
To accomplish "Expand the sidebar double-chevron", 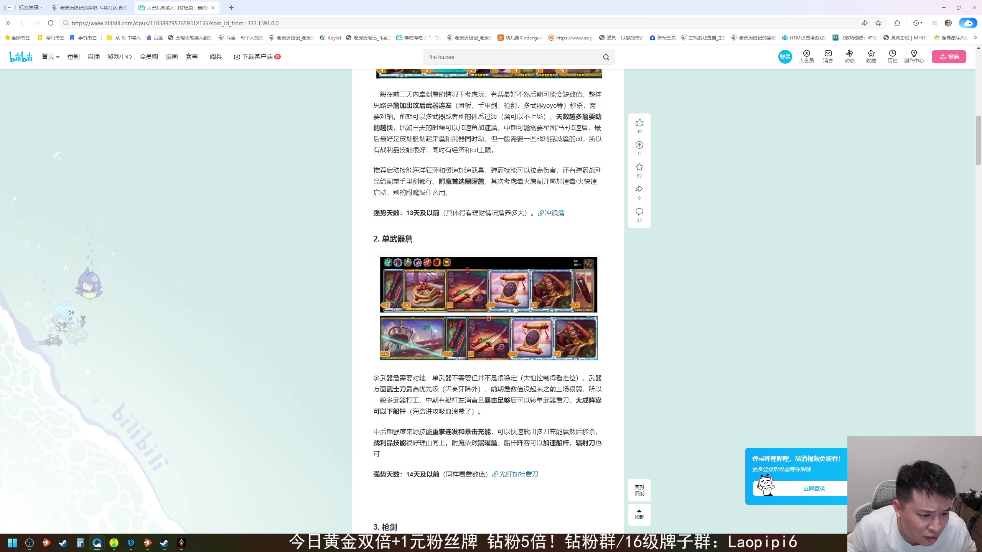I will tap(8, 23).
